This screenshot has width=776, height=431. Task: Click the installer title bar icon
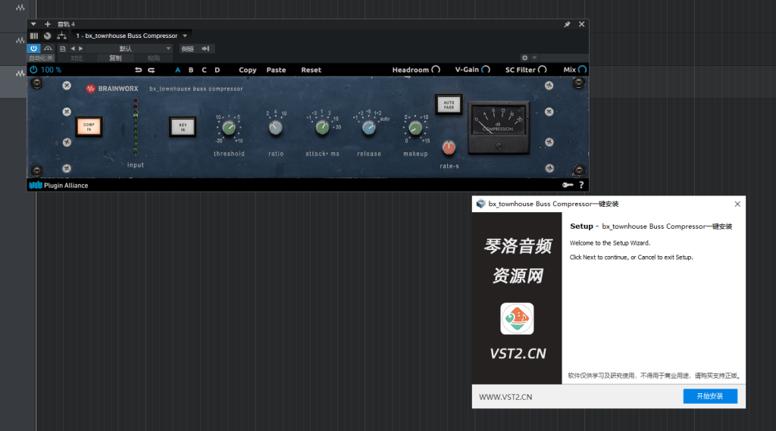[x=480, y=204]
